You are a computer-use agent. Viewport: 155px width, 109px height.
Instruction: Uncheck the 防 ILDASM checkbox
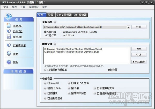(x=49, y=88)
